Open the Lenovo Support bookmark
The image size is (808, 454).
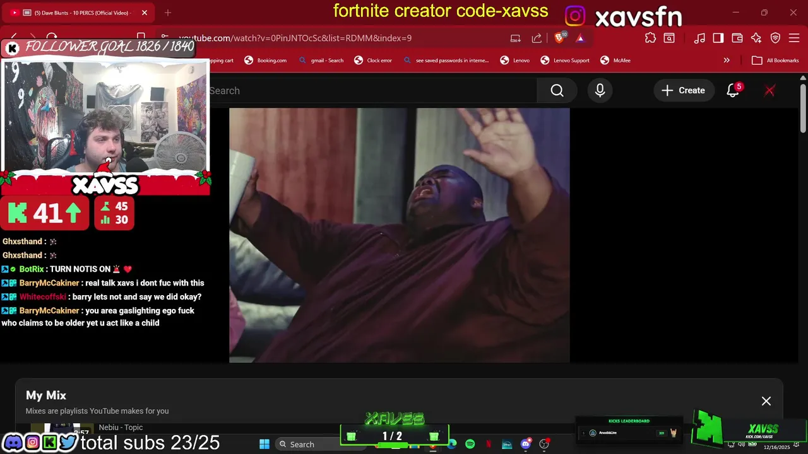coord(565,61)
